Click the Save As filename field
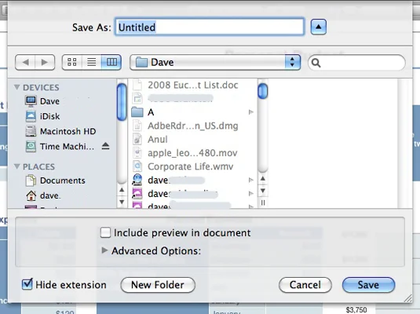The image size is (420, 314). pos(210,27)
